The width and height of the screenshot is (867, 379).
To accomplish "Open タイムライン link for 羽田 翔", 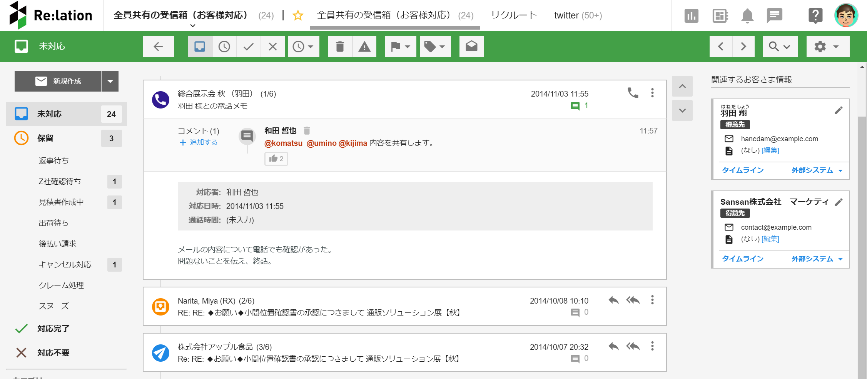I will point(742,170).
